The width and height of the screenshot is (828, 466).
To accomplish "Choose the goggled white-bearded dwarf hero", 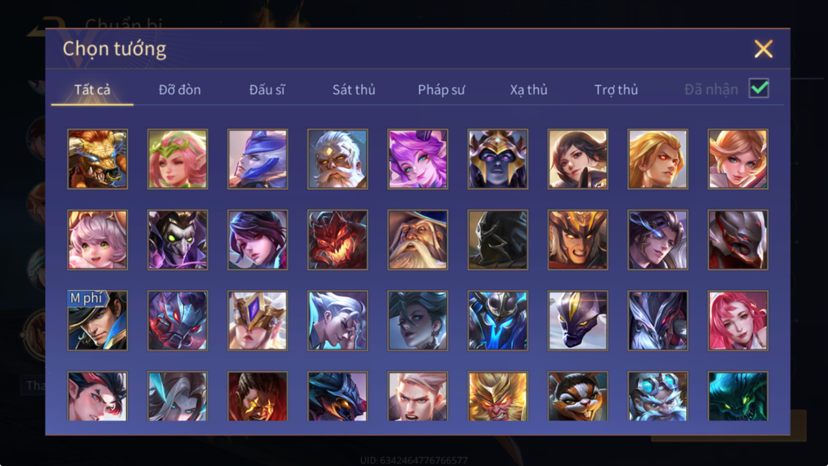I will (658, 396).
